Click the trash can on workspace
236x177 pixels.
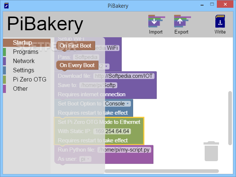[211, 151]
